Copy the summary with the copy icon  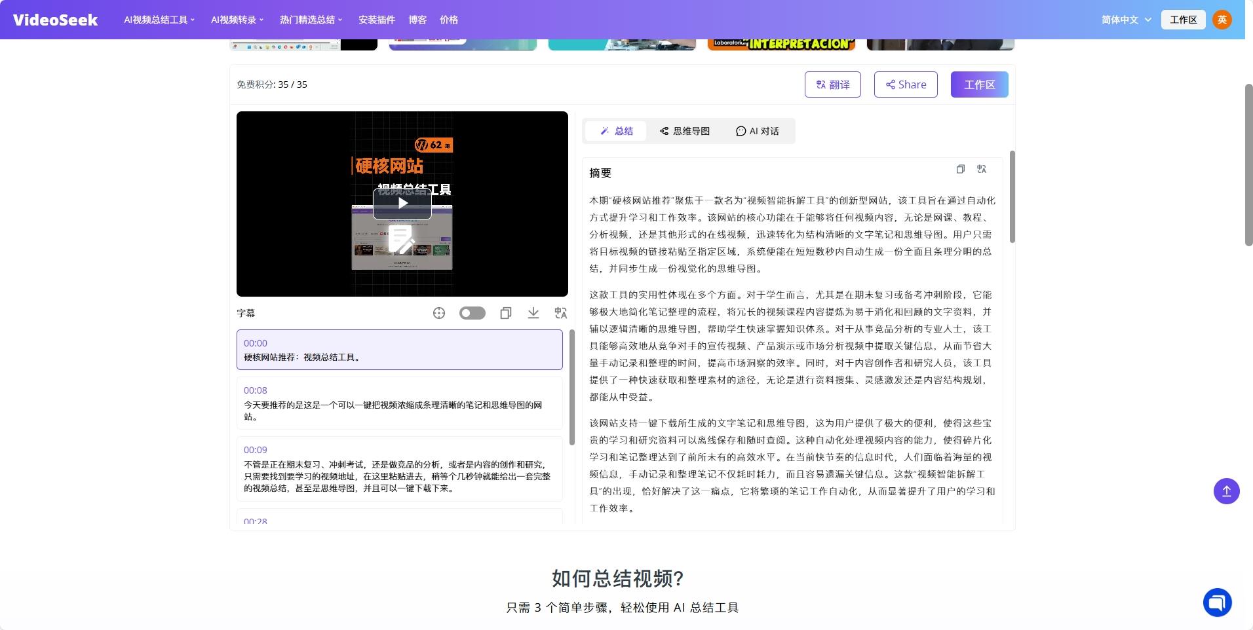(961, 169)
